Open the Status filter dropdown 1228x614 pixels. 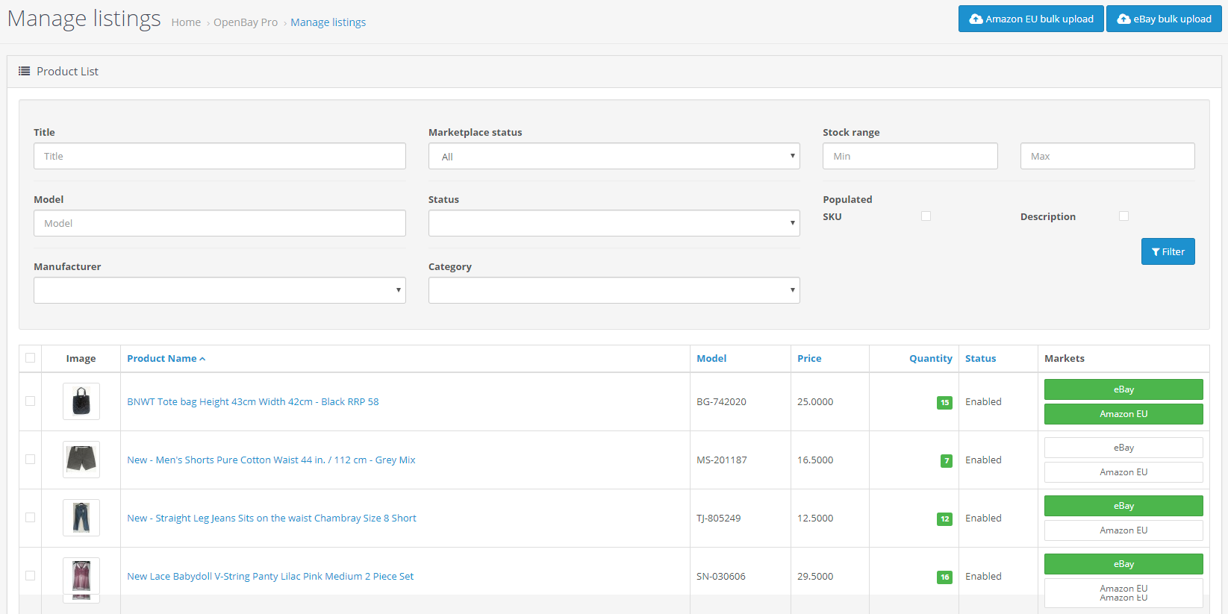click(614, 223)
